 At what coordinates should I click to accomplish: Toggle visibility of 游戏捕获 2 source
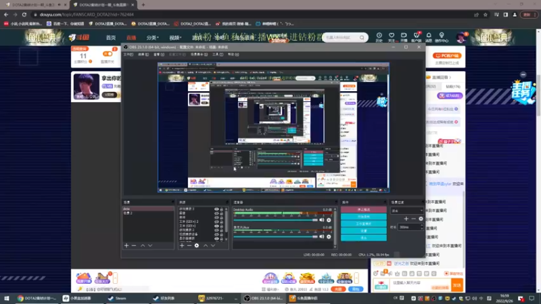pyautogui.click(x=216, y=230)
